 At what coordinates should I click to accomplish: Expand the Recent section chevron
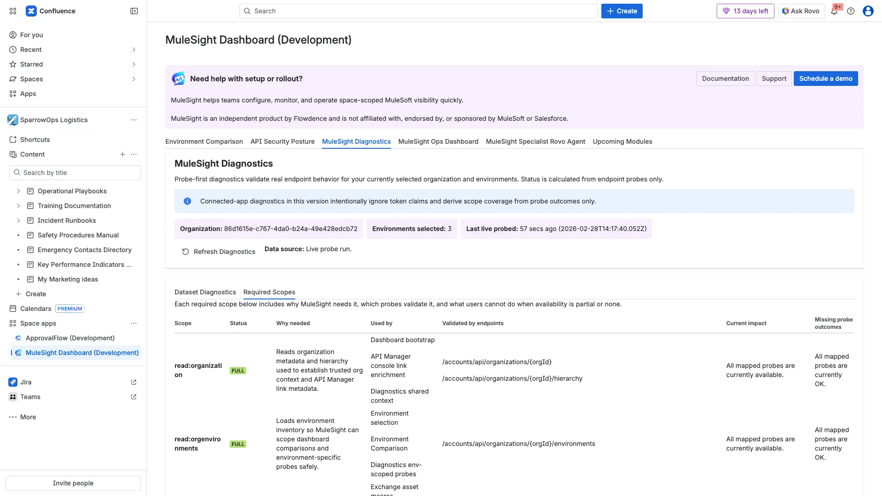pyautogui.click(x=134, y=50)
